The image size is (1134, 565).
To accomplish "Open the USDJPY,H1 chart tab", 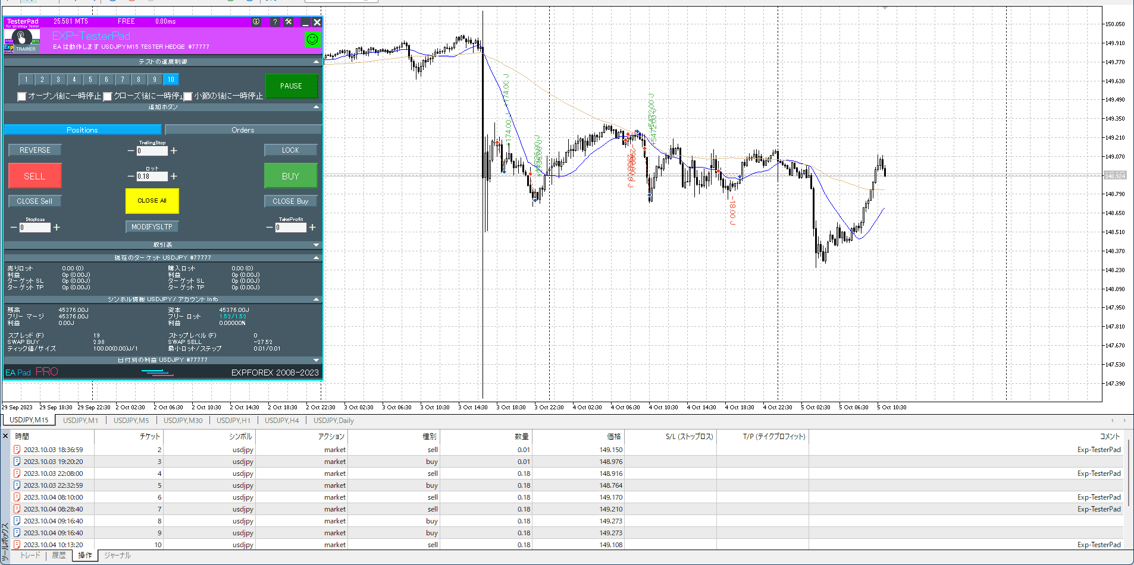I will click(x=233, y=421).
